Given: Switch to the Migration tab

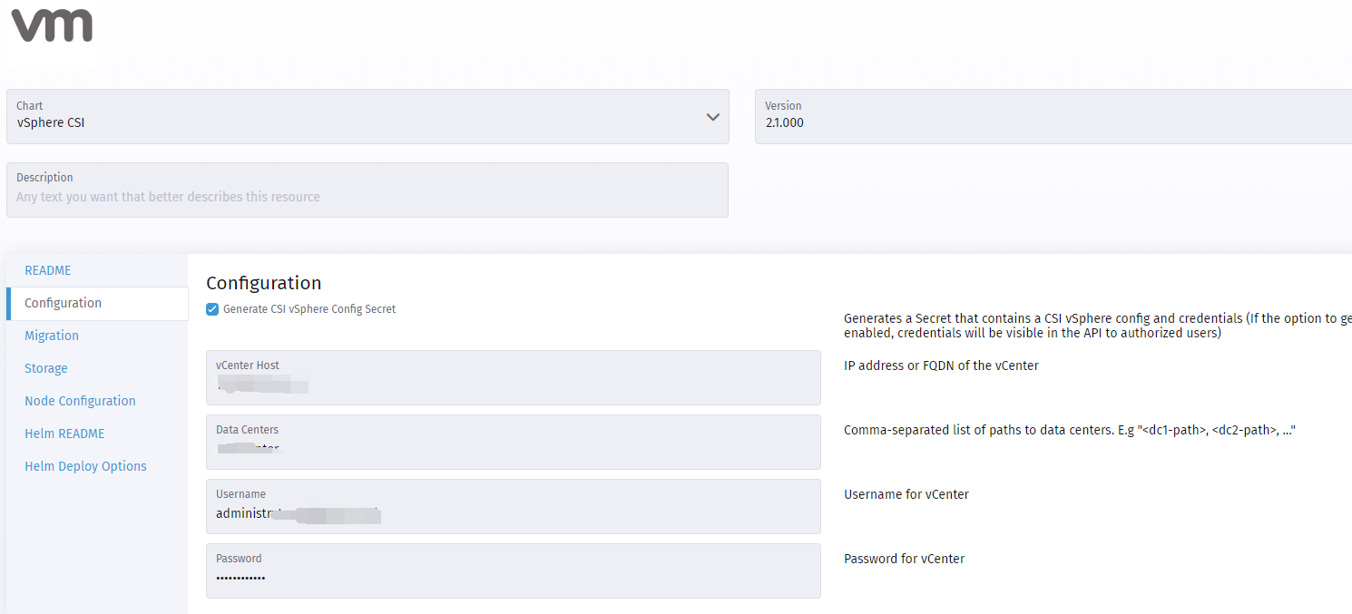Looking at the screenshot, I should 52,336.
